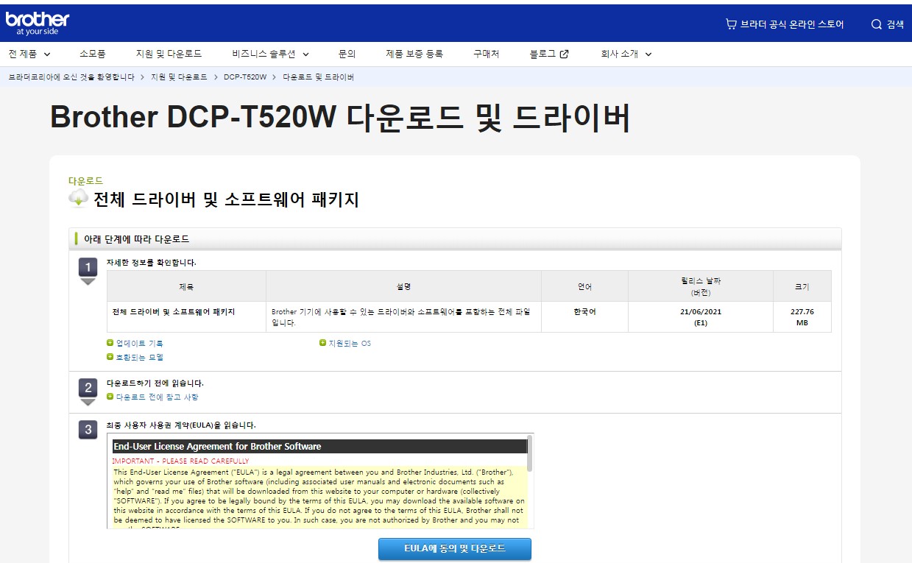
Task: Expand 다운로드 전에 참고 사항
Action: 158,397
